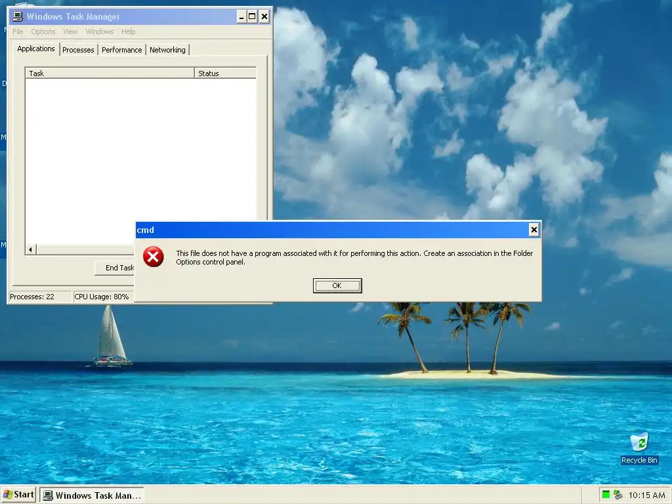Click the Processes: 22 status text
Viewport: 672px width, 504px height.
coord(32,297)
